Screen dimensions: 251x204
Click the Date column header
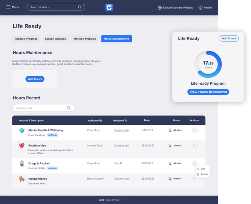point(147,120)
